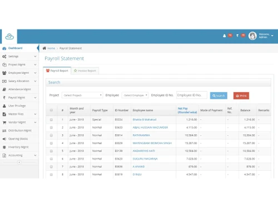The height and width of the screenshot is (208, 278).
Task: Expand the Employee Mgmt chevron
Action: [35, 73]
